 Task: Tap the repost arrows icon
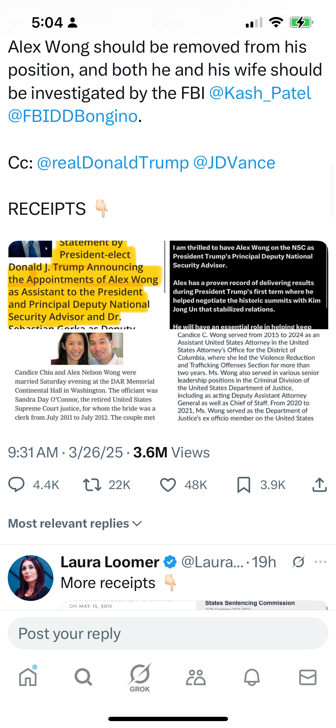(92, 485)
